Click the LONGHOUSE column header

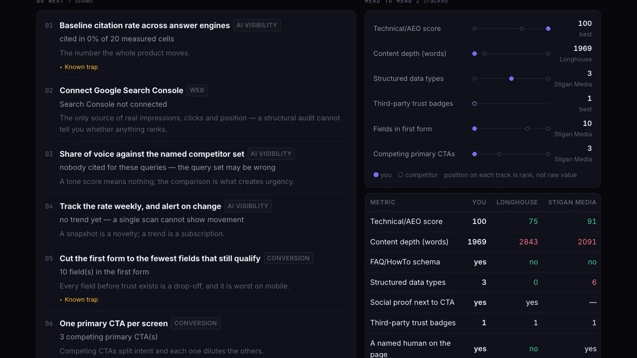click(517, 202)
